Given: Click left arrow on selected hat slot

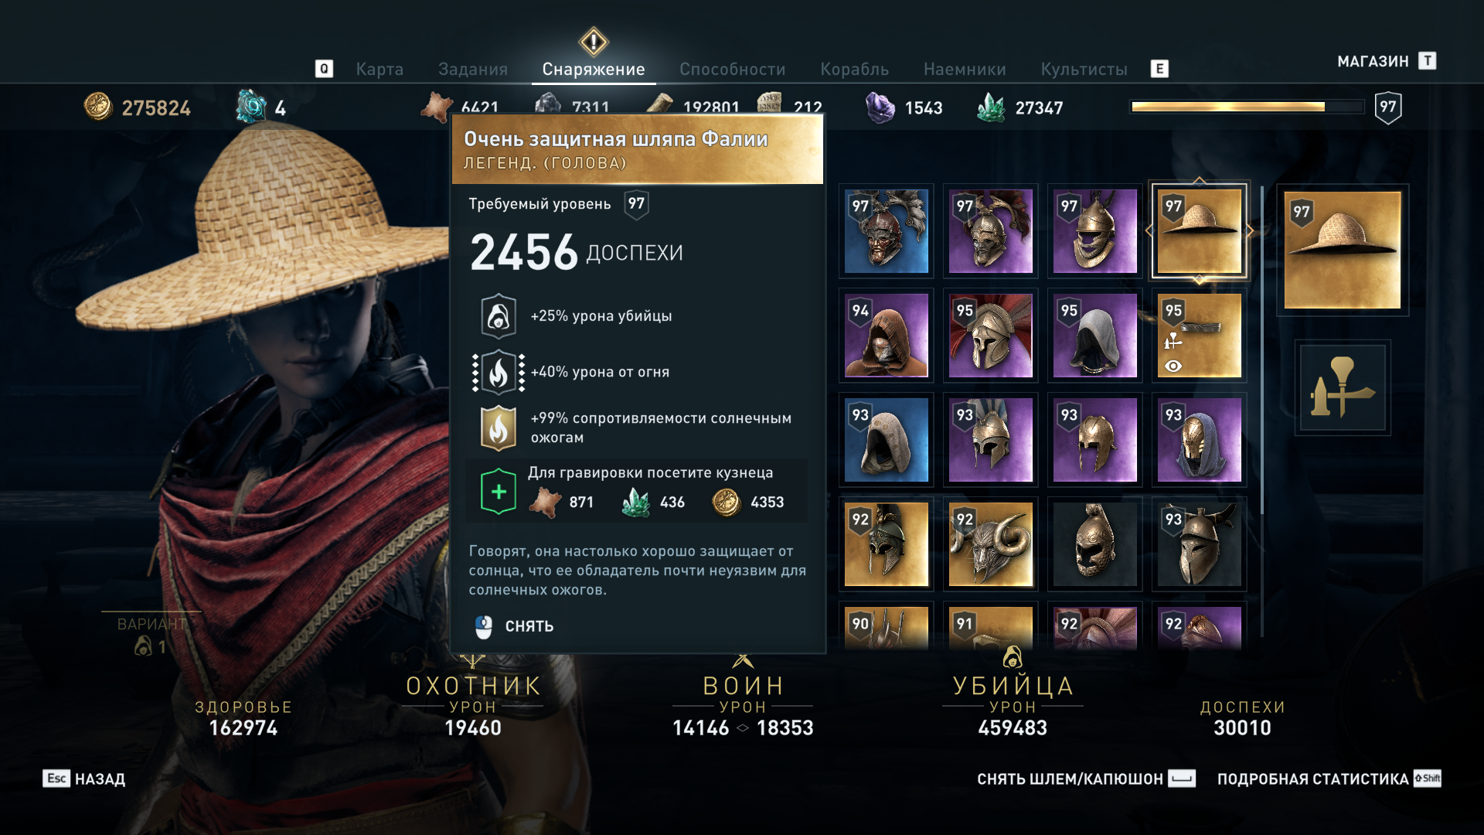Looking at the screenshot, I should tap(1149, 230).
